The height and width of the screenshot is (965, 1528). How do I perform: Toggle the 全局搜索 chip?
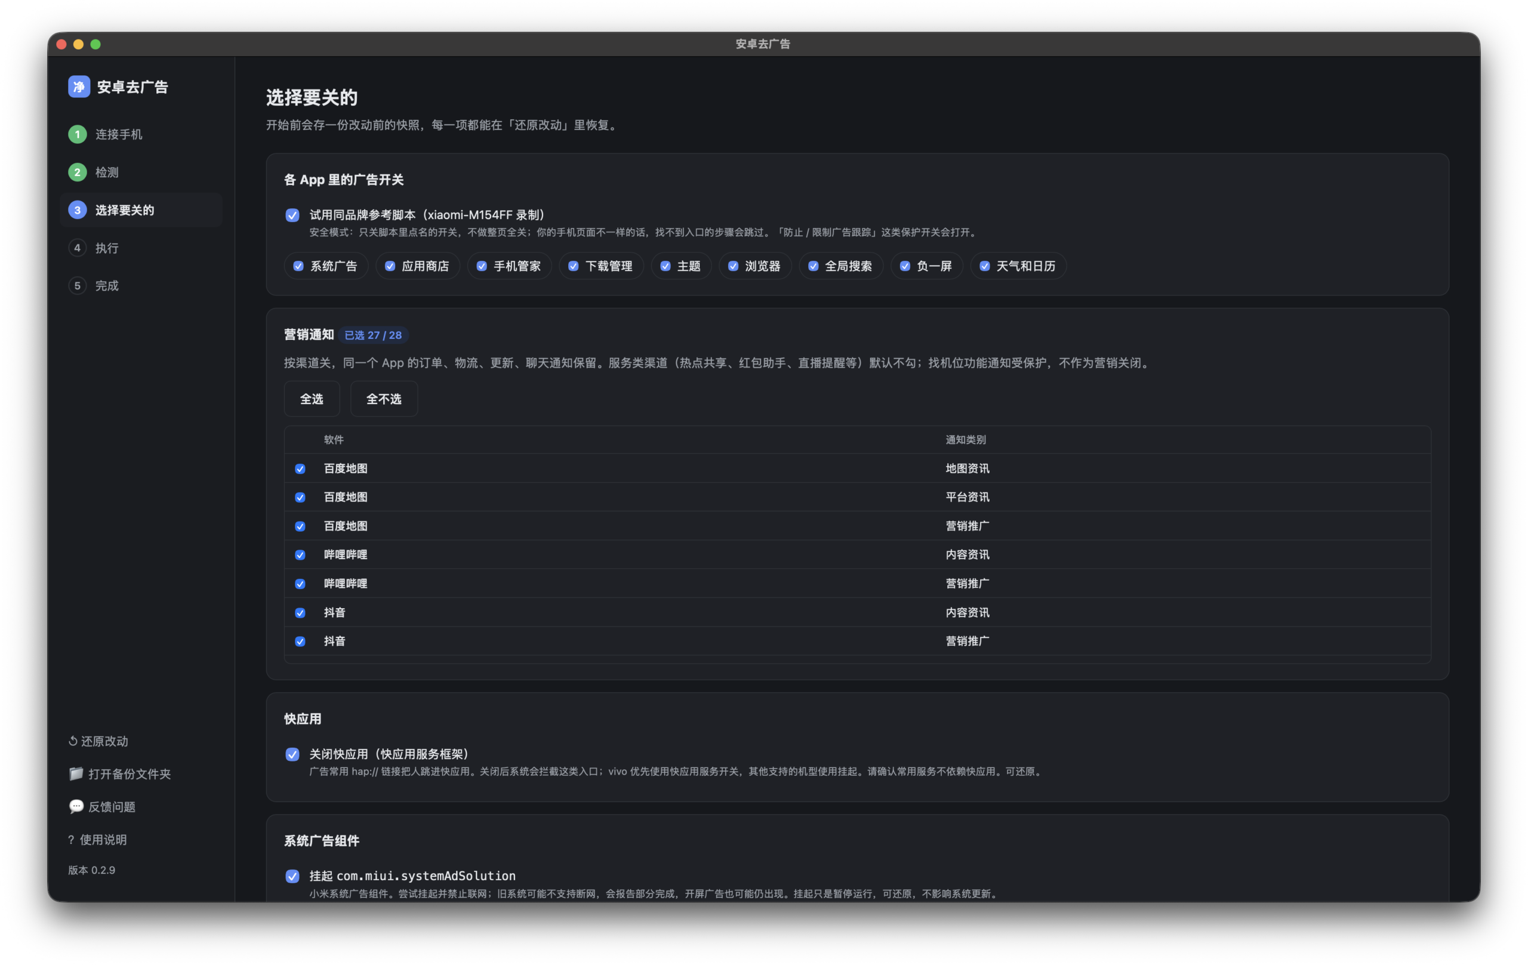click(x=841, y=266)
